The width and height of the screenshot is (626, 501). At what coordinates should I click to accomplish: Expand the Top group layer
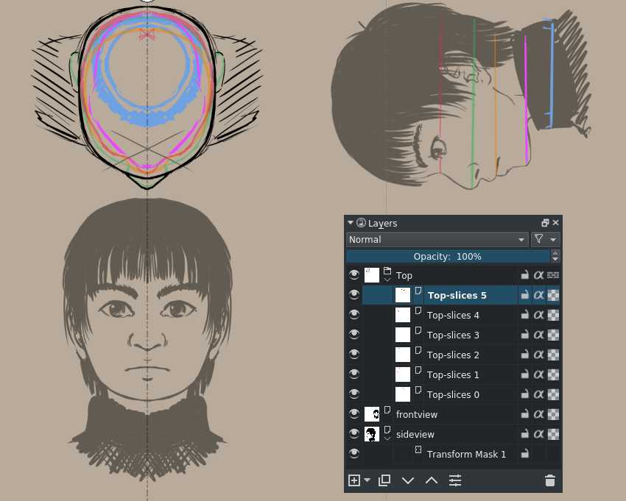pyautogui.click(x=387, y=279)
